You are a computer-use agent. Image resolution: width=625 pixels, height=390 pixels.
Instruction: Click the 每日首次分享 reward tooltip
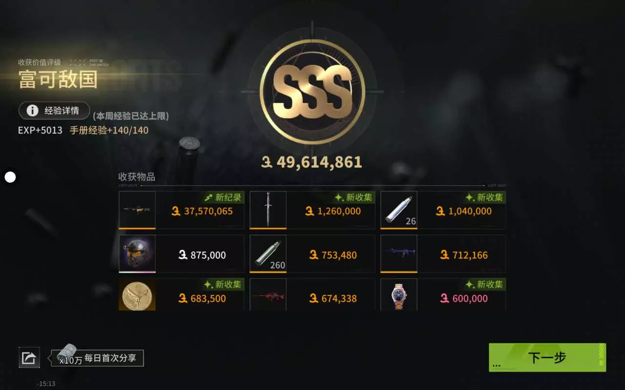click(98, 358)
